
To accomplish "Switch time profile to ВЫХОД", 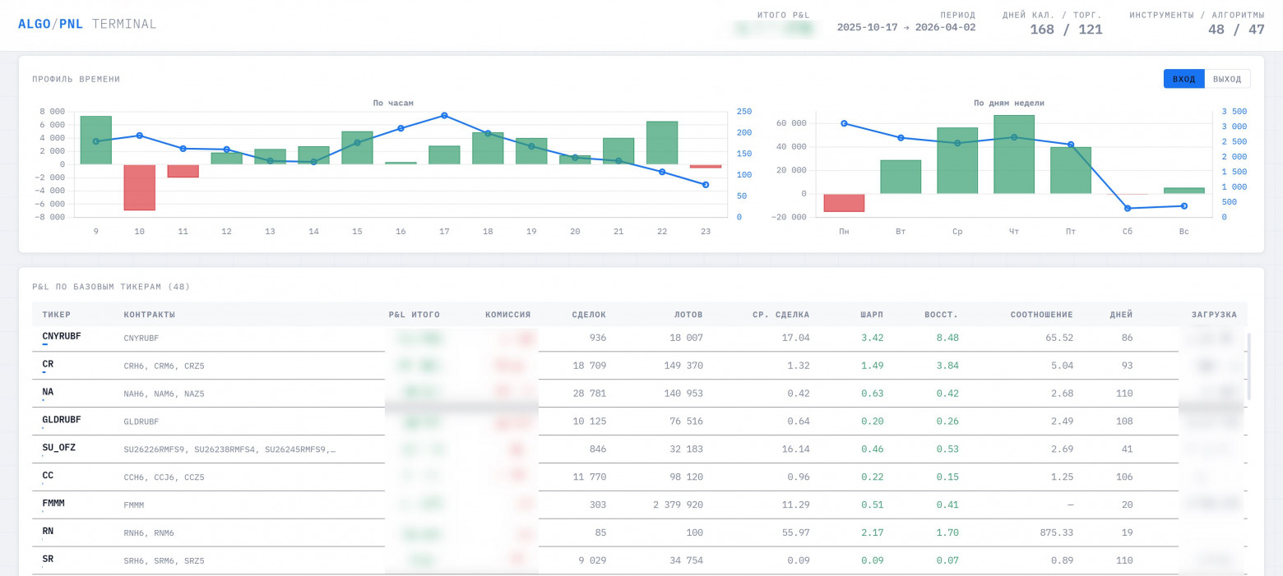I will [x=1227, y=79].
